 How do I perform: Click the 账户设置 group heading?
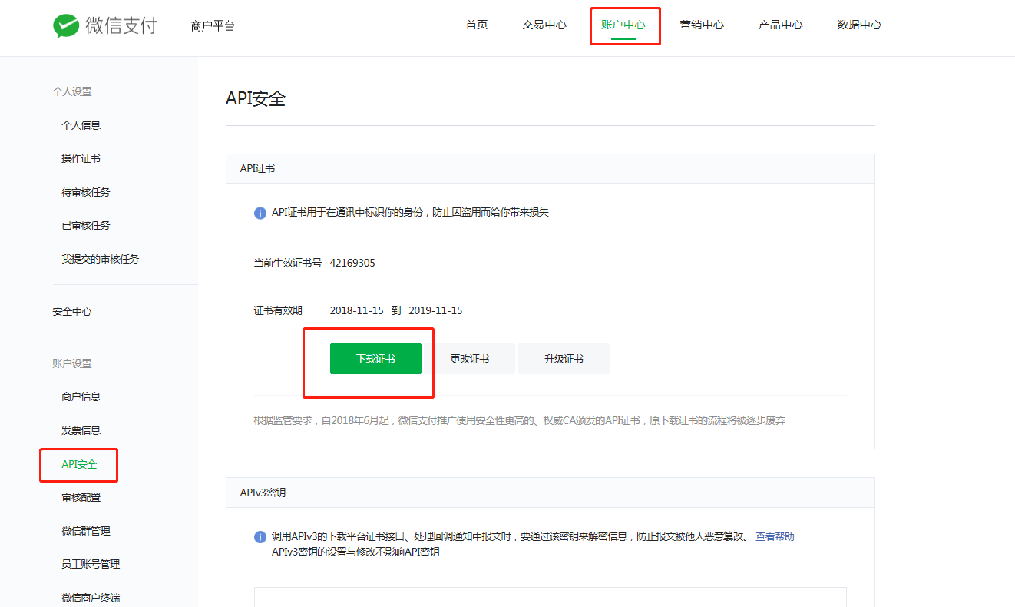pos(72,363)
